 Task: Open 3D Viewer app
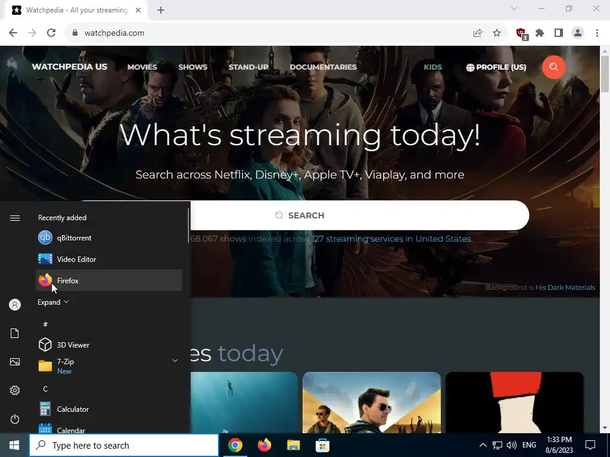[109, 345]
